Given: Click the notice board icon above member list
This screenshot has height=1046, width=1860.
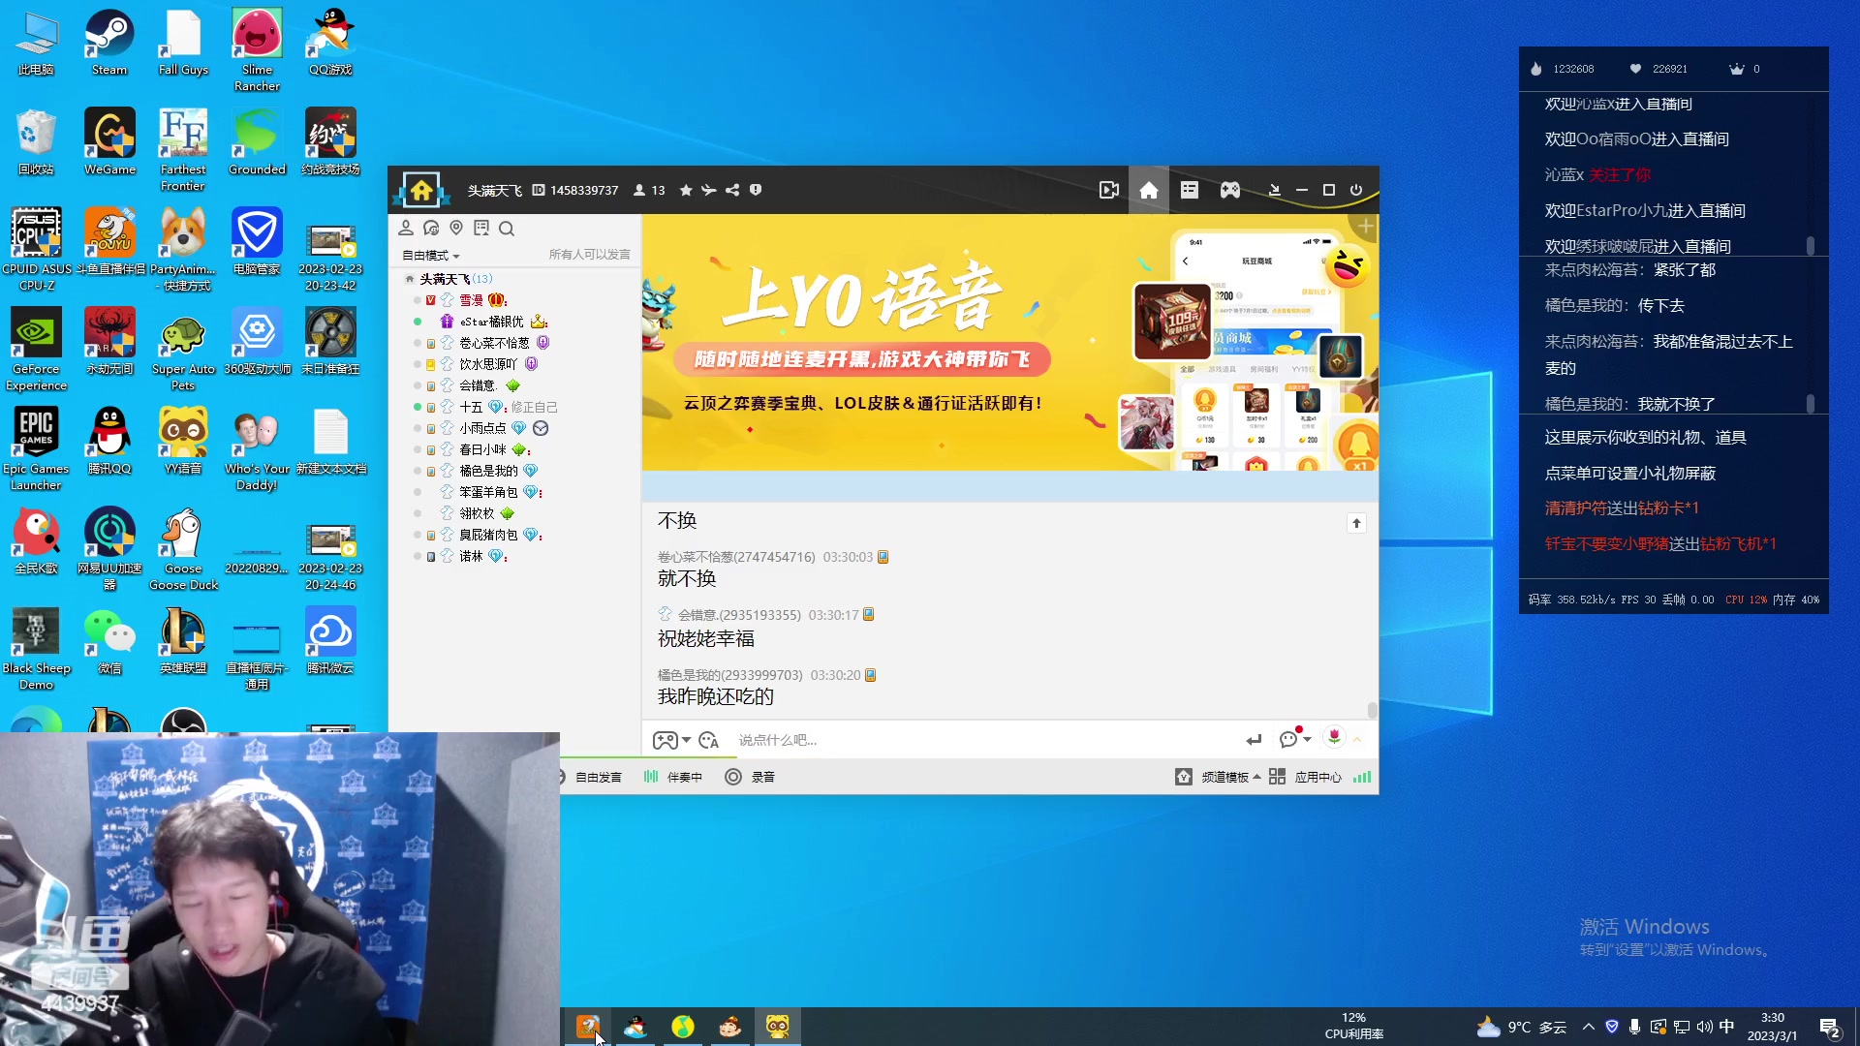Looking at the screenshot, I should [x=481, y=229].
